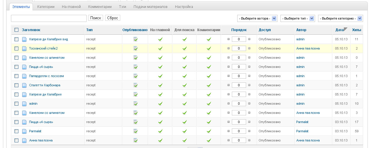
Task: Open the Настройка tab
Action: [x=184, y=7]
